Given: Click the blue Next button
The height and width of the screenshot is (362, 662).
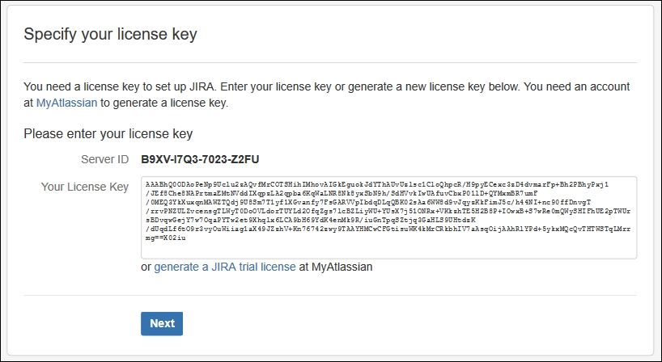Looking at the screenshot, I should [162, 324].
